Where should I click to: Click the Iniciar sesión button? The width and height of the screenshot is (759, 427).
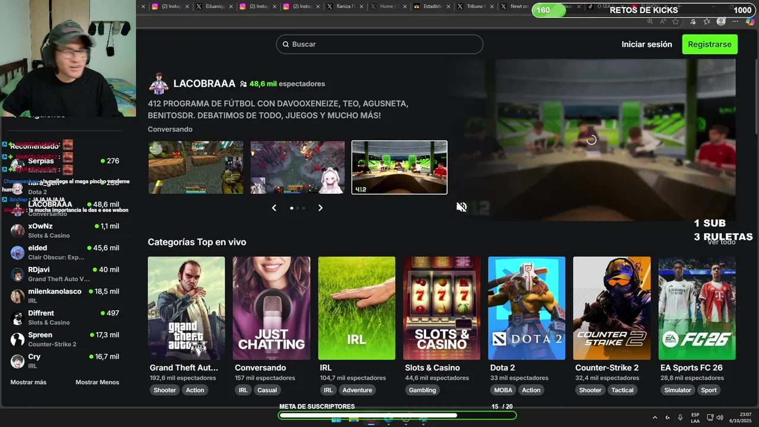coord(647,44)
